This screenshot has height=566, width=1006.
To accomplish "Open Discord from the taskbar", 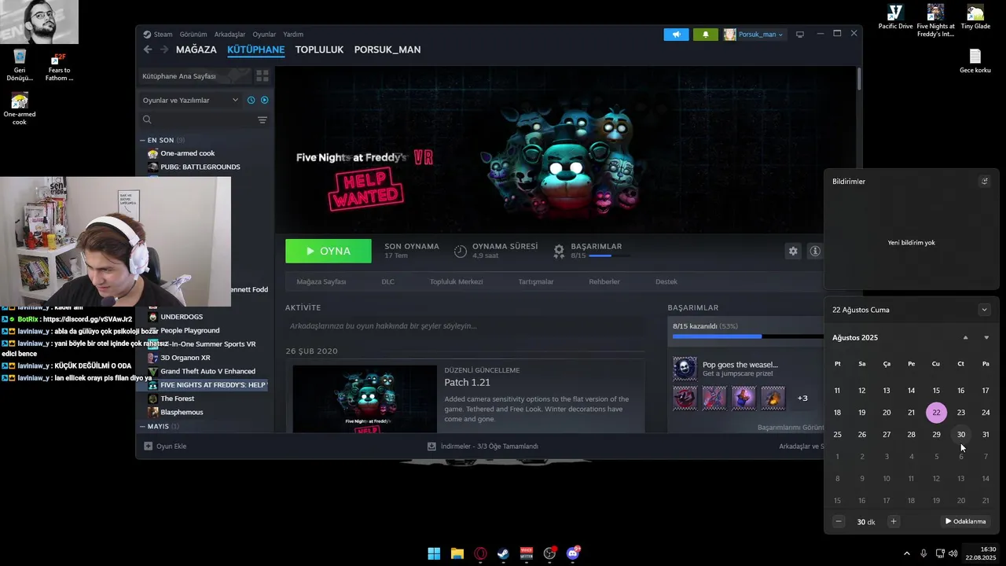I will [573, 553].
